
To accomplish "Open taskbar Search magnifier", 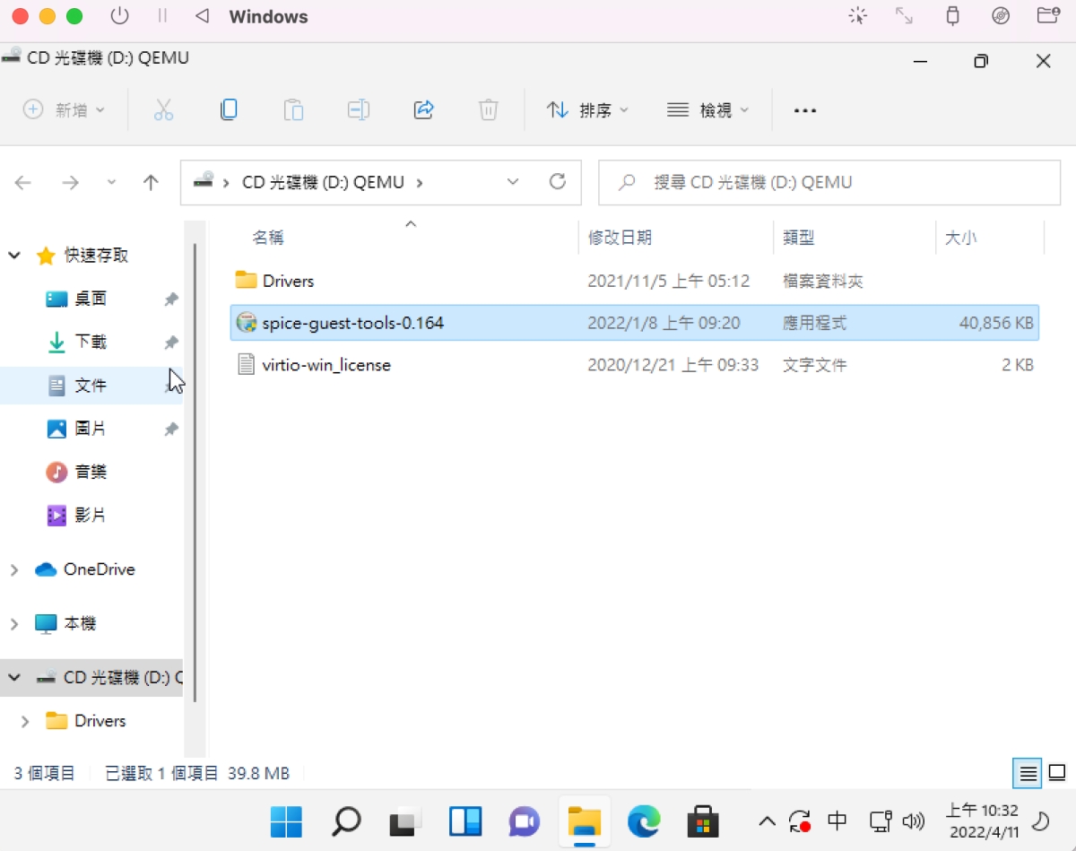I will pyautogui.click(x=346, y=821).
